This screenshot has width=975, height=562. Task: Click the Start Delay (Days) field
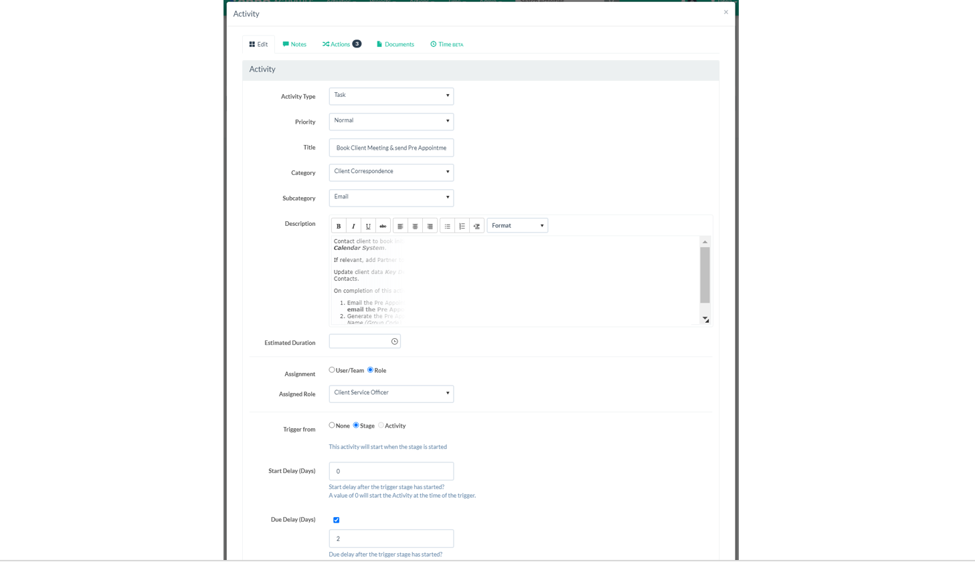[x=391, y=471]
